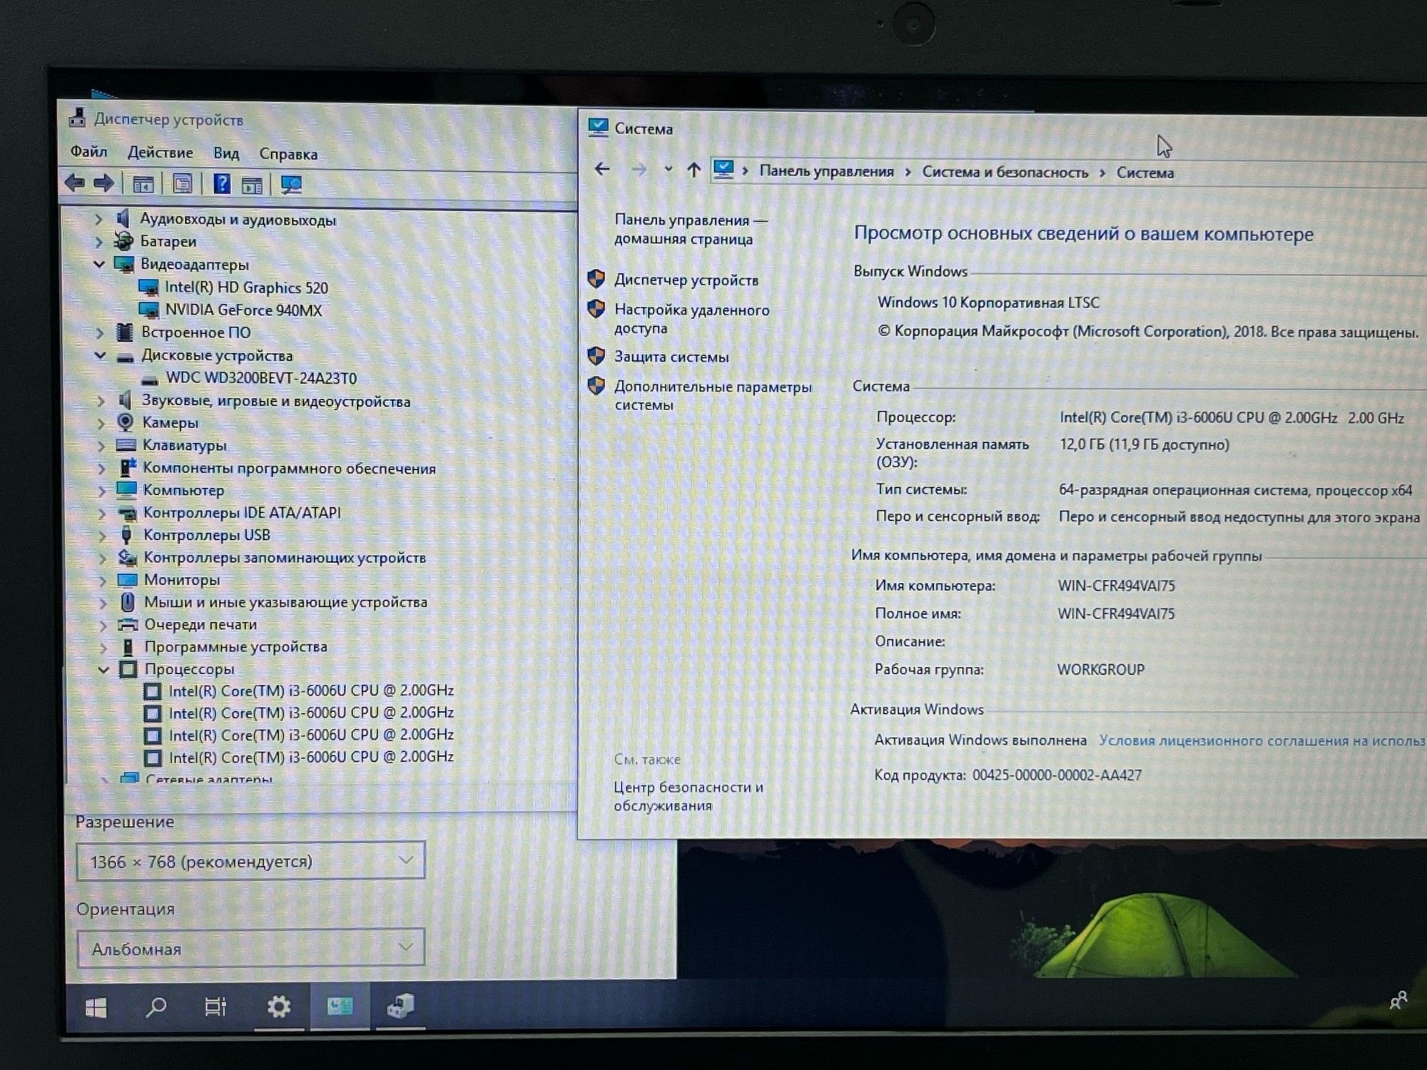The image size is (1427, 1070).
Task: Open the Действие menu
Action: [160, 153]
